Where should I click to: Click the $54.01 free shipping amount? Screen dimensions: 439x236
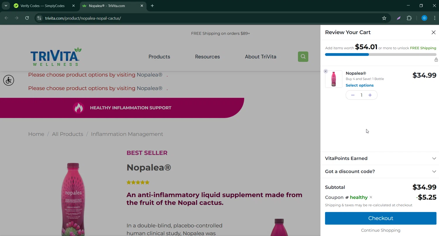click(366, 47)
